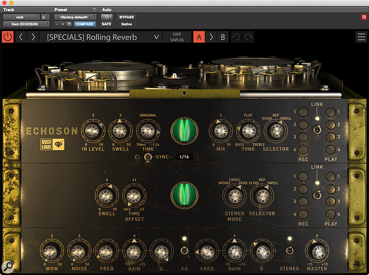Click the redo arrow icon
The width and height of the screenshot is (369, 275).
[x=248, y=37]
